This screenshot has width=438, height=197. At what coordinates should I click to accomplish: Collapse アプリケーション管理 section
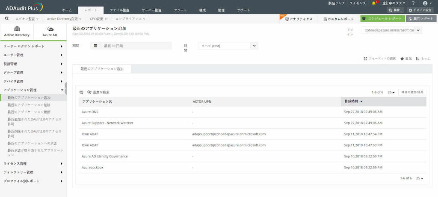click(x=33, y=90)
